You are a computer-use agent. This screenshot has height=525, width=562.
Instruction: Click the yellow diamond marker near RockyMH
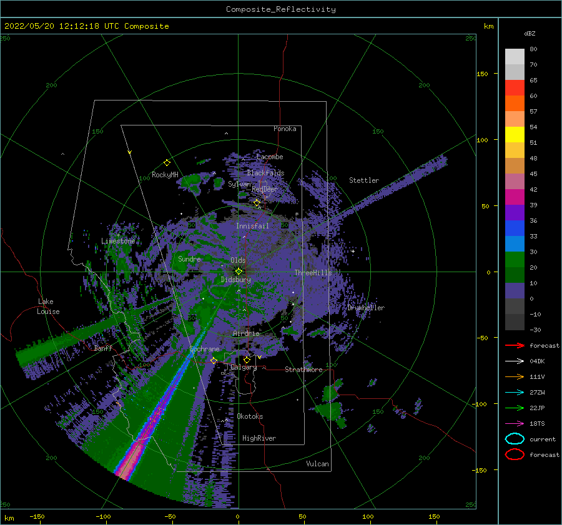167,163
